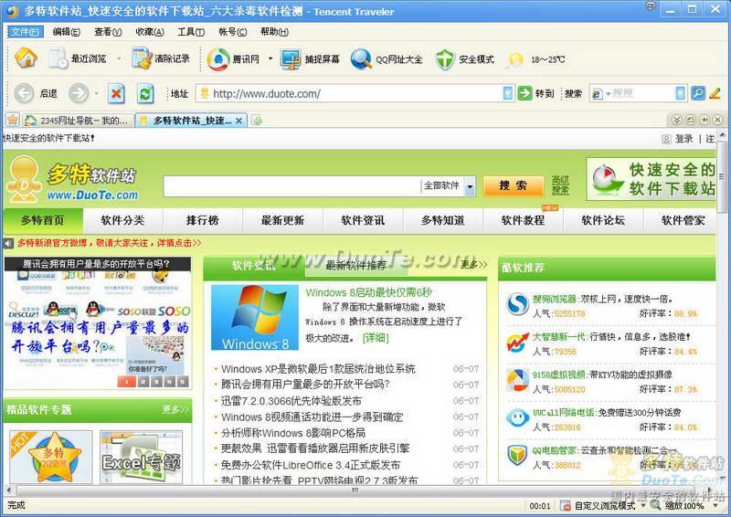Click the magnifier search button beside search box

pos(698,93)
